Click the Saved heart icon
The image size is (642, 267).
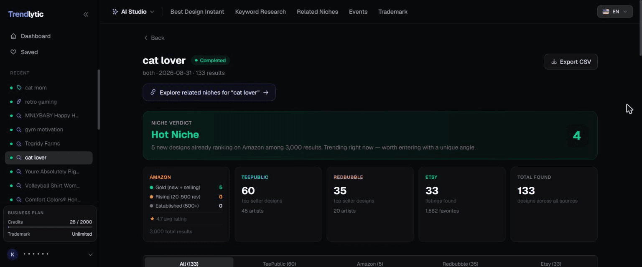[14, 52]
